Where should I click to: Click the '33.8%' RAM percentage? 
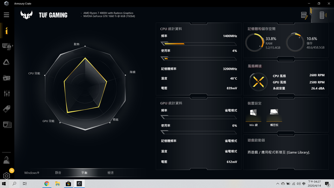pos(271,39)
